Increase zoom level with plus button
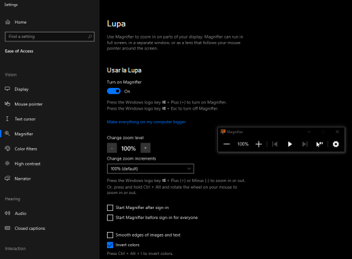The height and width of the screenshot is (259, 352). [x=146, y=148]
